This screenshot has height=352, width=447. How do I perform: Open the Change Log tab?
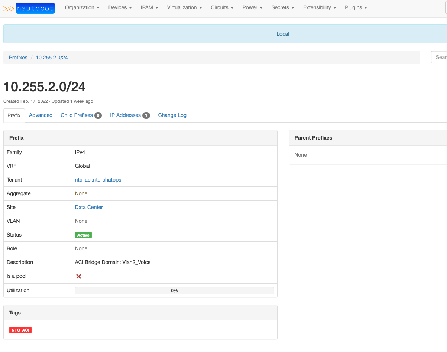coord(172,115)
